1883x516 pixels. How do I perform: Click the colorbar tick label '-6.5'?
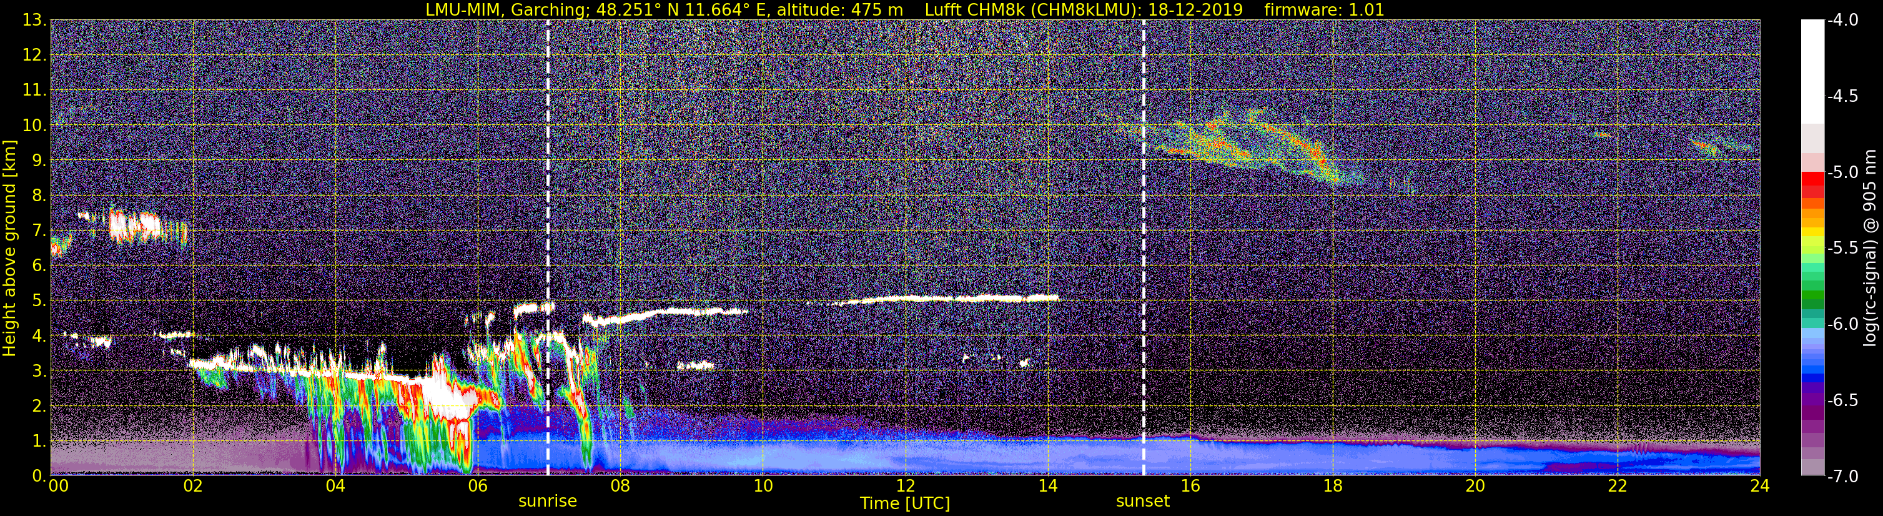pos(1843,400)
